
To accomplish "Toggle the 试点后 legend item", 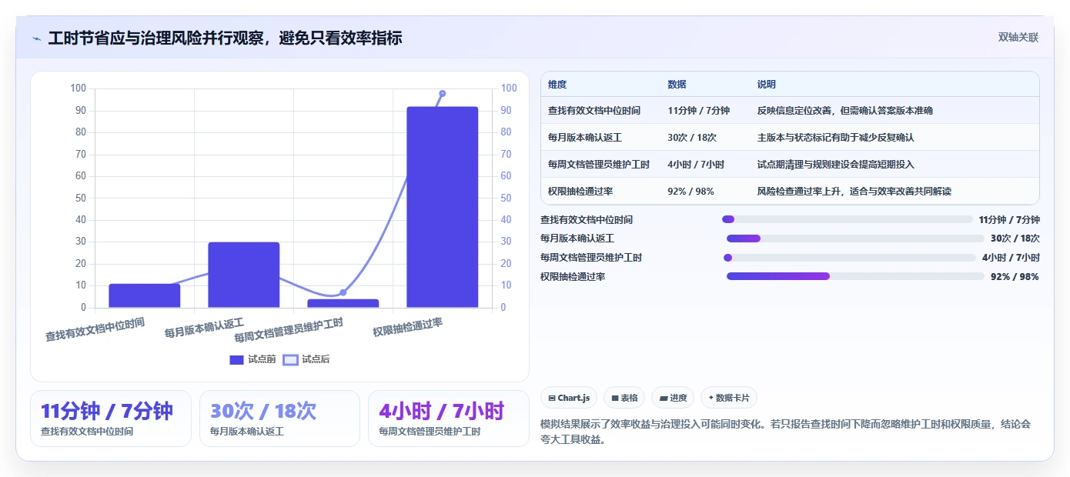I will click(306, 359).
